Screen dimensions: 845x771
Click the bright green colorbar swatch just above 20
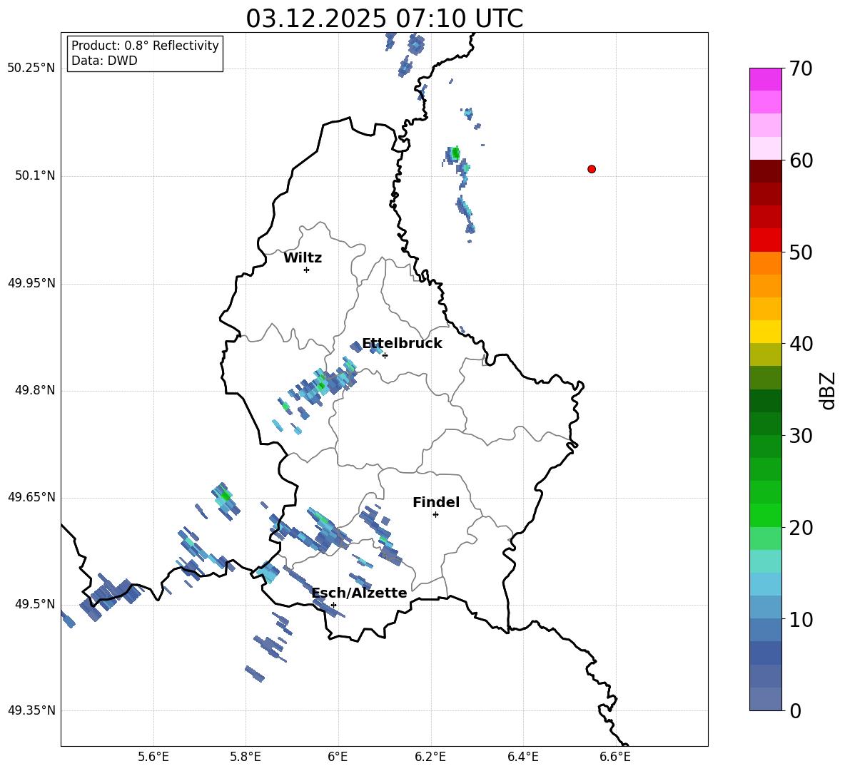click(x=765, y=515)
